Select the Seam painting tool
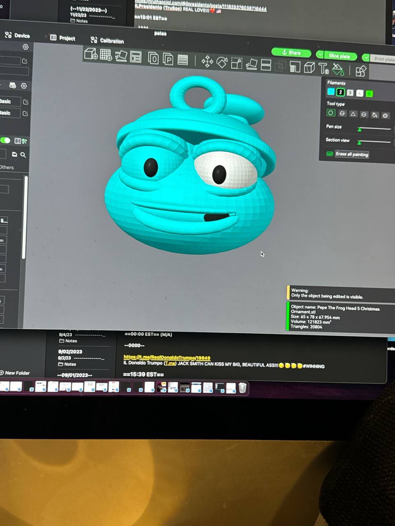This screenshot has height=526, width=395. click(x=309, y=67)
